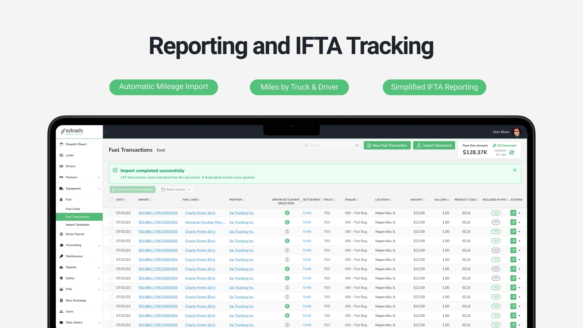Check the select-all header checkbox
This screenshot has height=328, width=583.
(x=112, y=200)
